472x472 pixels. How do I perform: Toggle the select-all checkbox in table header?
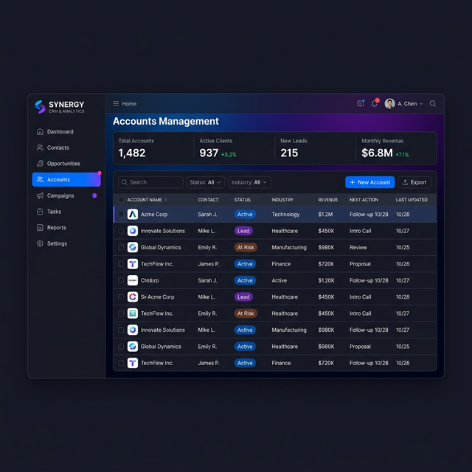click(121, 200)
